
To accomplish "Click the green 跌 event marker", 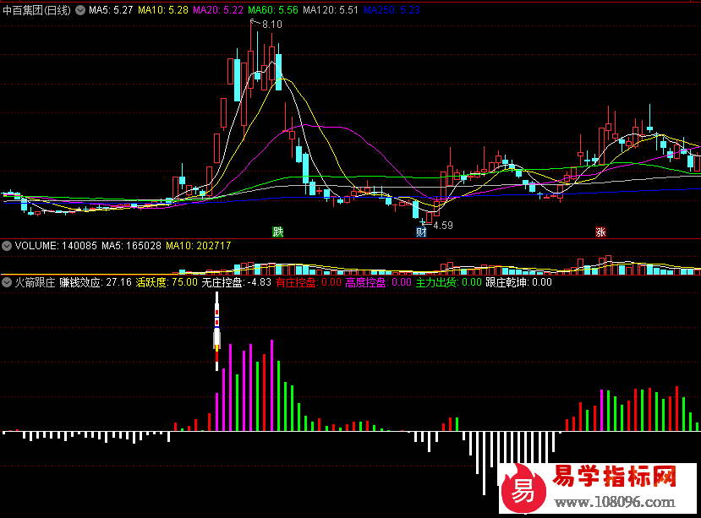I will pyautogui.click(x=277, y=232).
